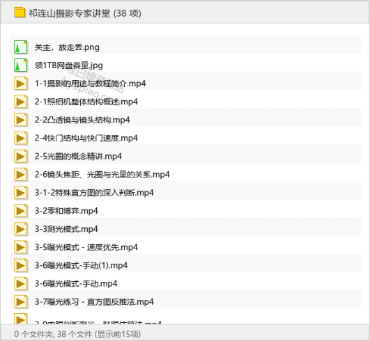The image size is (370, 341).
Task: Select the file name 关主，放走丢.png
Action: (67, 47)
